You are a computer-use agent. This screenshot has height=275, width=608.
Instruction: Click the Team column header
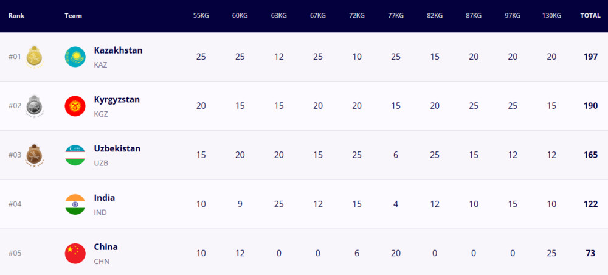pos(74,16)
